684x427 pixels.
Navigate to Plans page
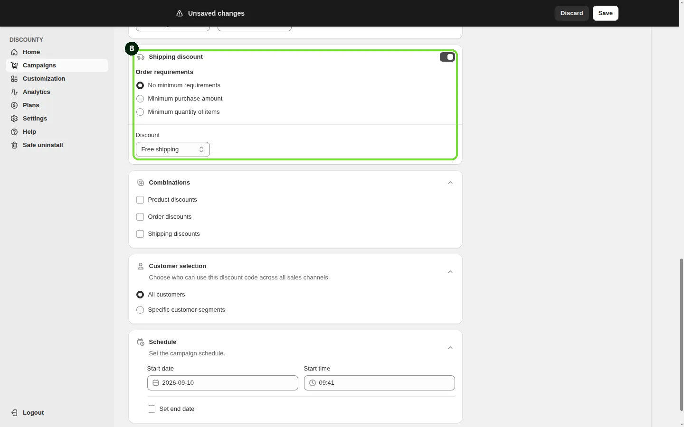[x=57, y=105]
